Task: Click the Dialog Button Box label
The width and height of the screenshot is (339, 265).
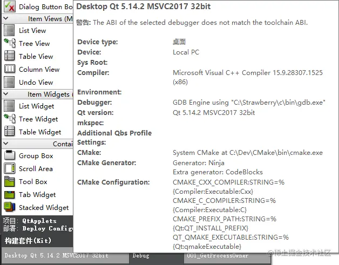Action: [x=46, y=6]
